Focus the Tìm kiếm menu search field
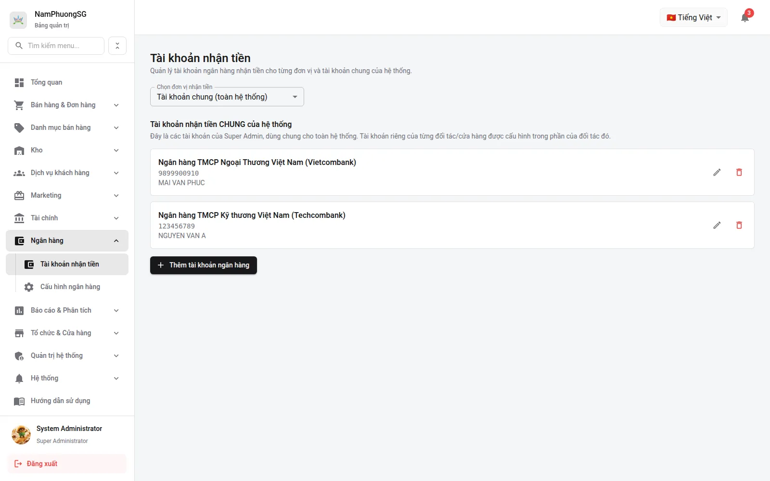 (56, 46)
